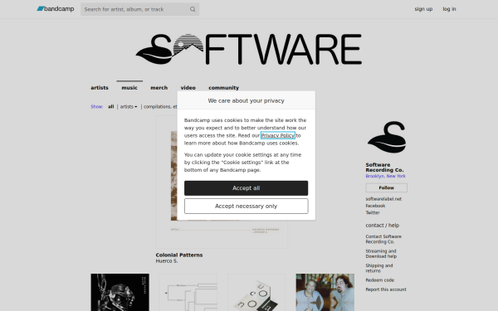The image size is (498, 311).
Task: Click the Accept all button
Action: tap(247, 188)
